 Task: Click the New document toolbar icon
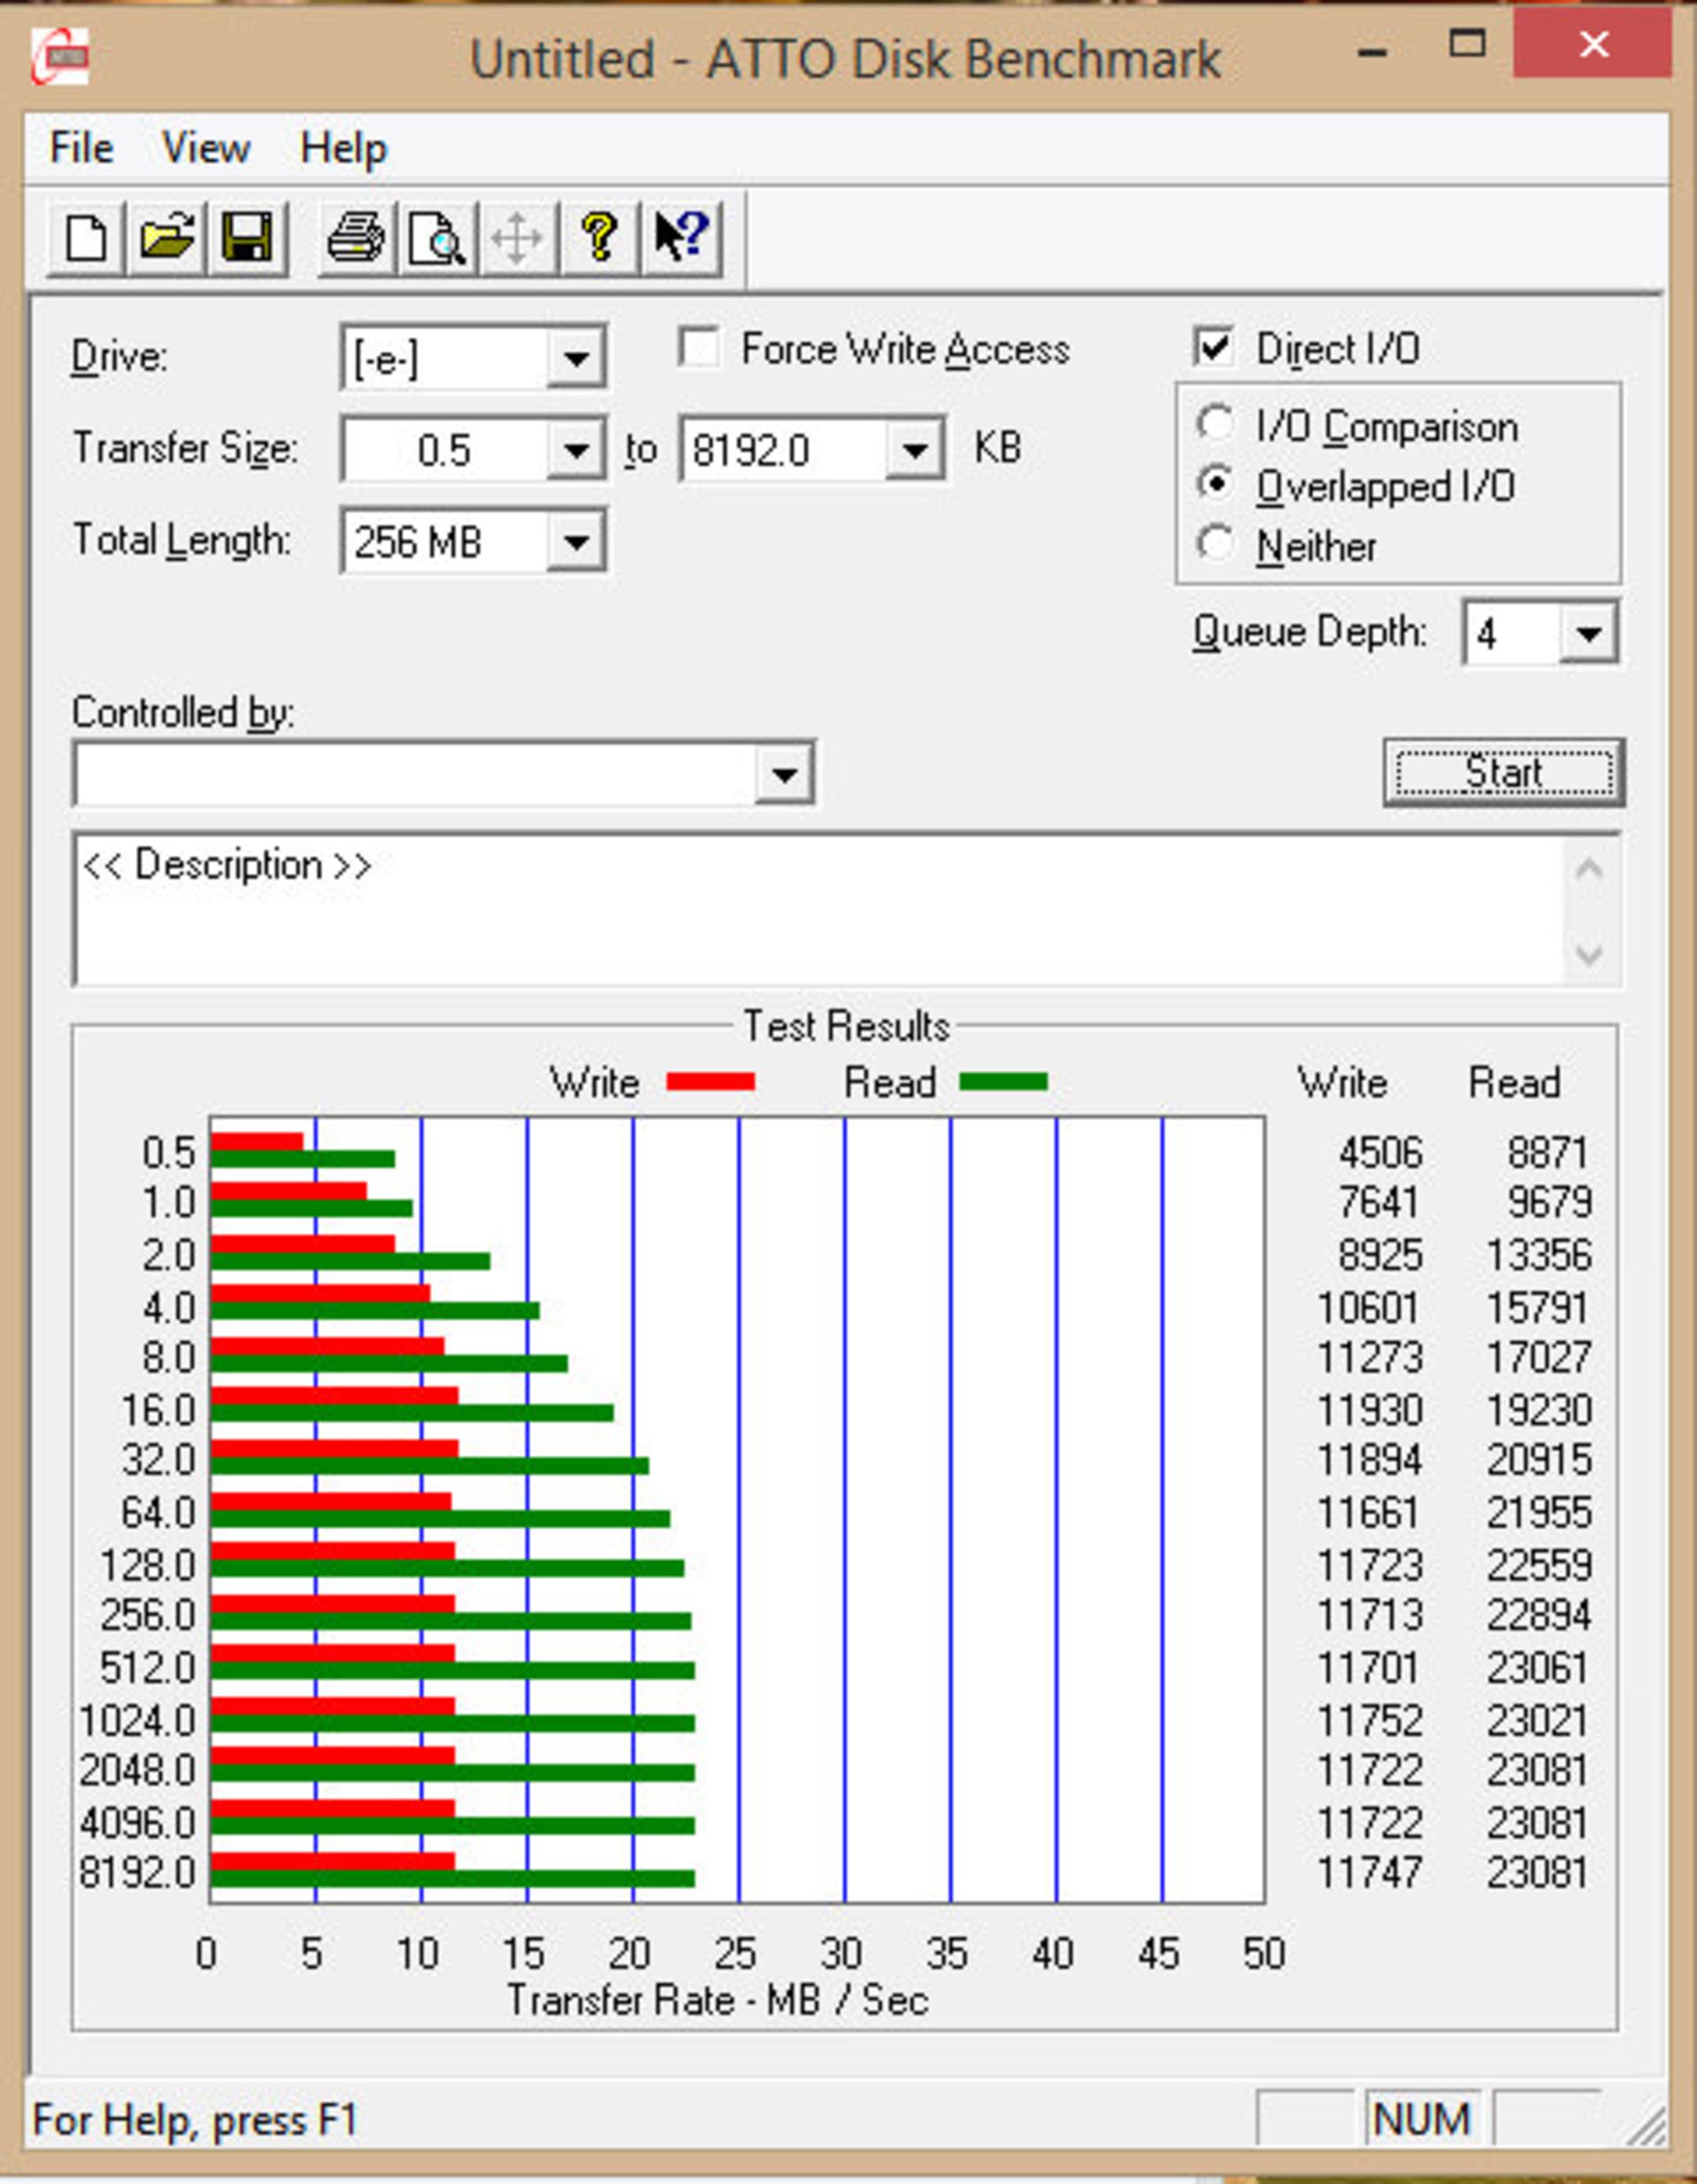point(86,239)
